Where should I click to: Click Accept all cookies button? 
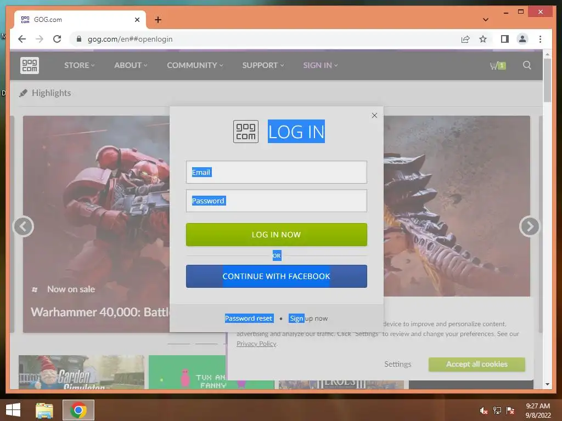tap(477, 364)
